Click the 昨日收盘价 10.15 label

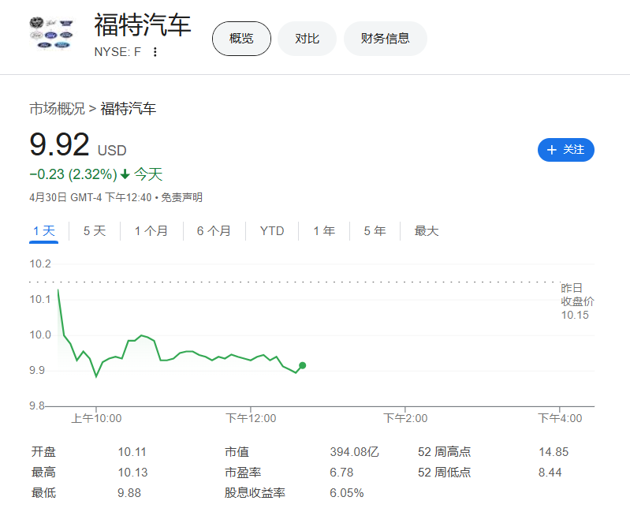click(x=577, y=301)
